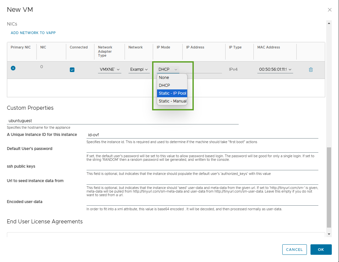Viewport: 339px width, 262px height.
Task: Select DHCP option in IP Mode list
Action: tap(164, 85)
